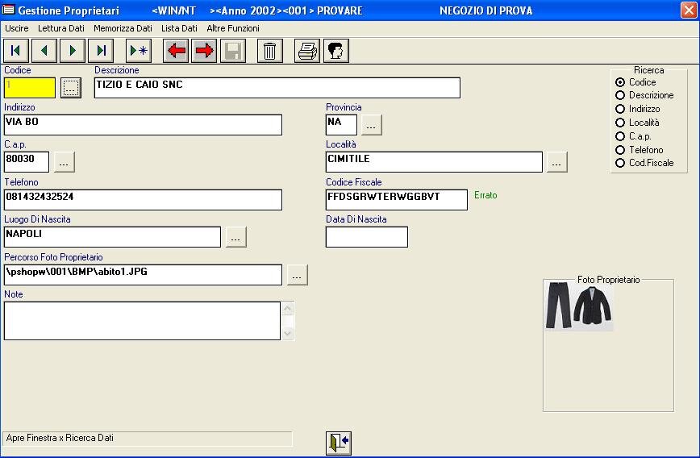Select the Telefono search radio button
The height and width of the screenshot is (458, 700).
[x=620, y=150]
